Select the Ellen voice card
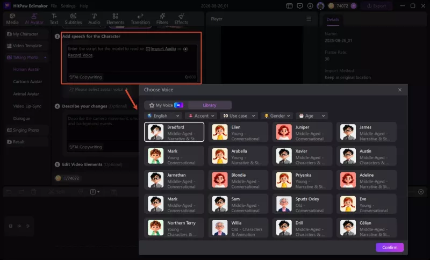 (238, 132)
